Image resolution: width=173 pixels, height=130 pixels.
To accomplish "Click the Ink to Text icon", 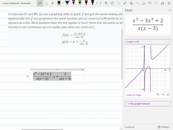I will coord(119,3).
